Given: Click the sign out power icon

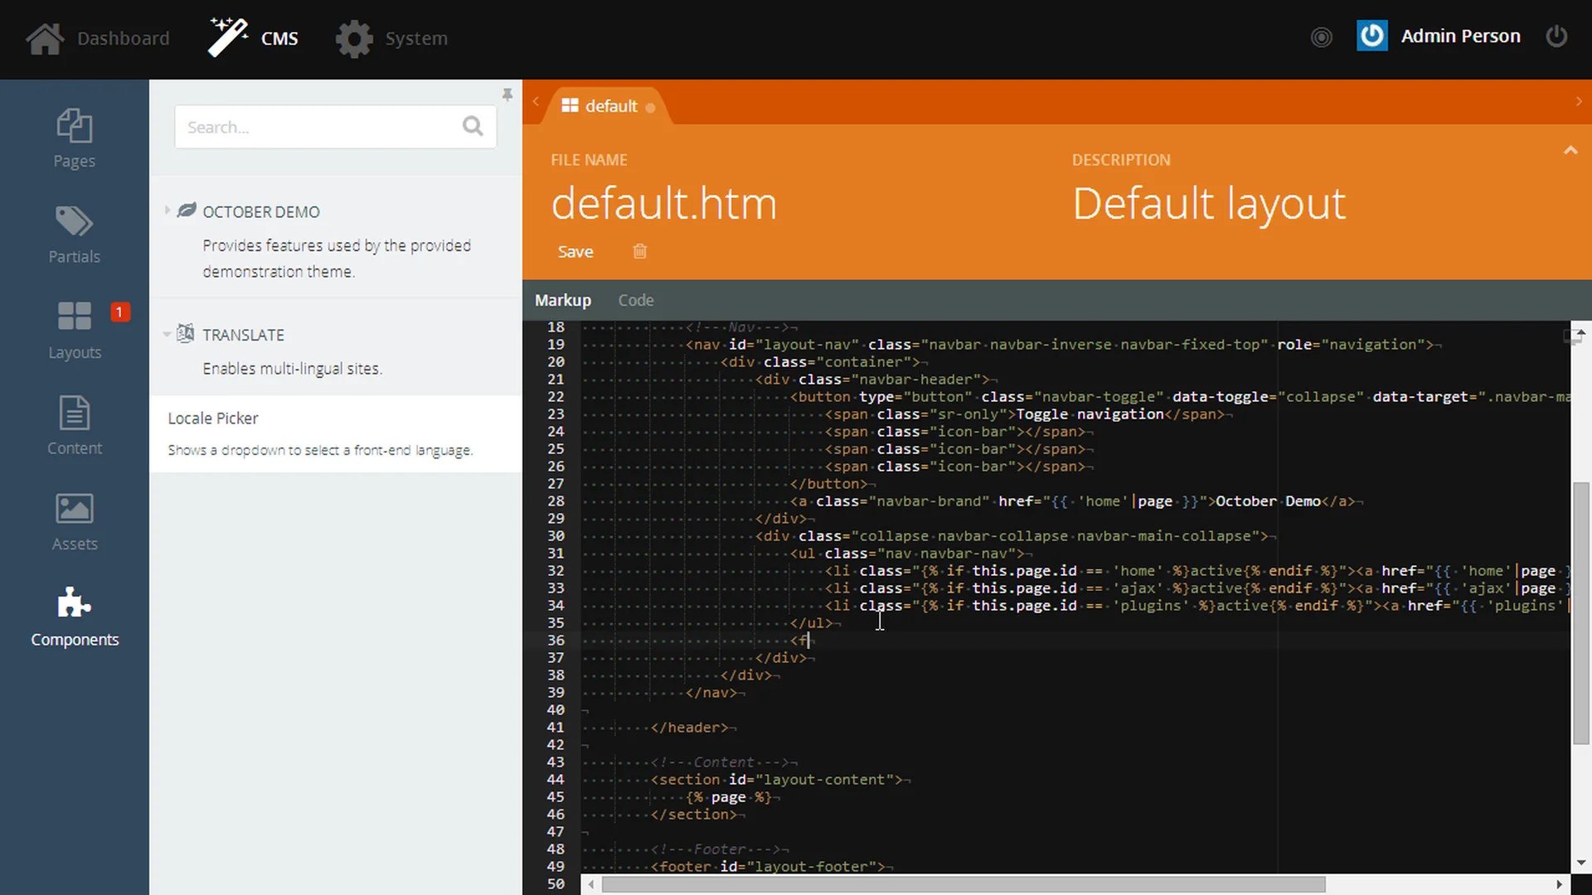Looking at the screenshot, I should (x=1556, y=36).
